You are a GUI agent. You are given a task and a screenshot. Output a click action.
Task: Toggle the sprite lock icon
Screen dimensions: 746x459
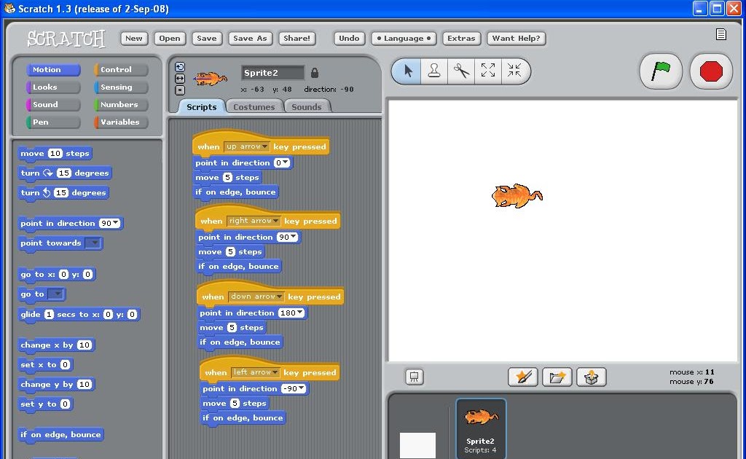315,73
